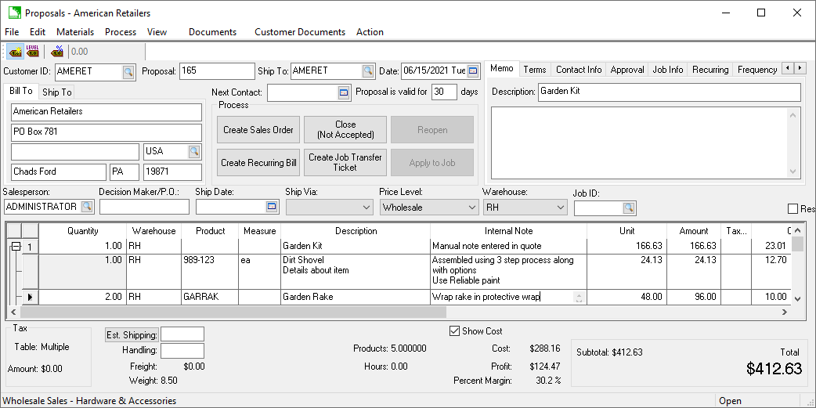Open the Job ID lookup magnifier
This screenshot has width=816, height=408.
coord(629,208)
